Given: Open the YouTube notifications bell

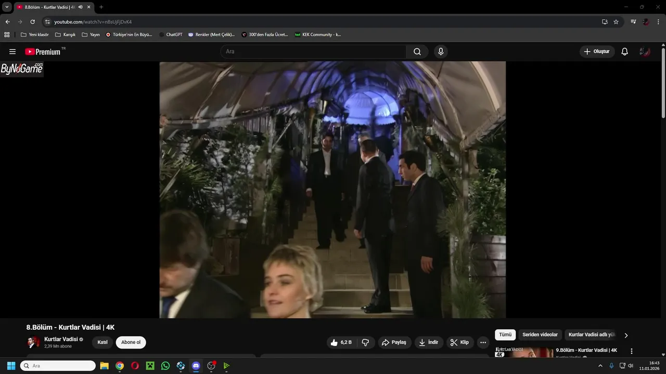Looking at the screenshot, I should point(625,51).
